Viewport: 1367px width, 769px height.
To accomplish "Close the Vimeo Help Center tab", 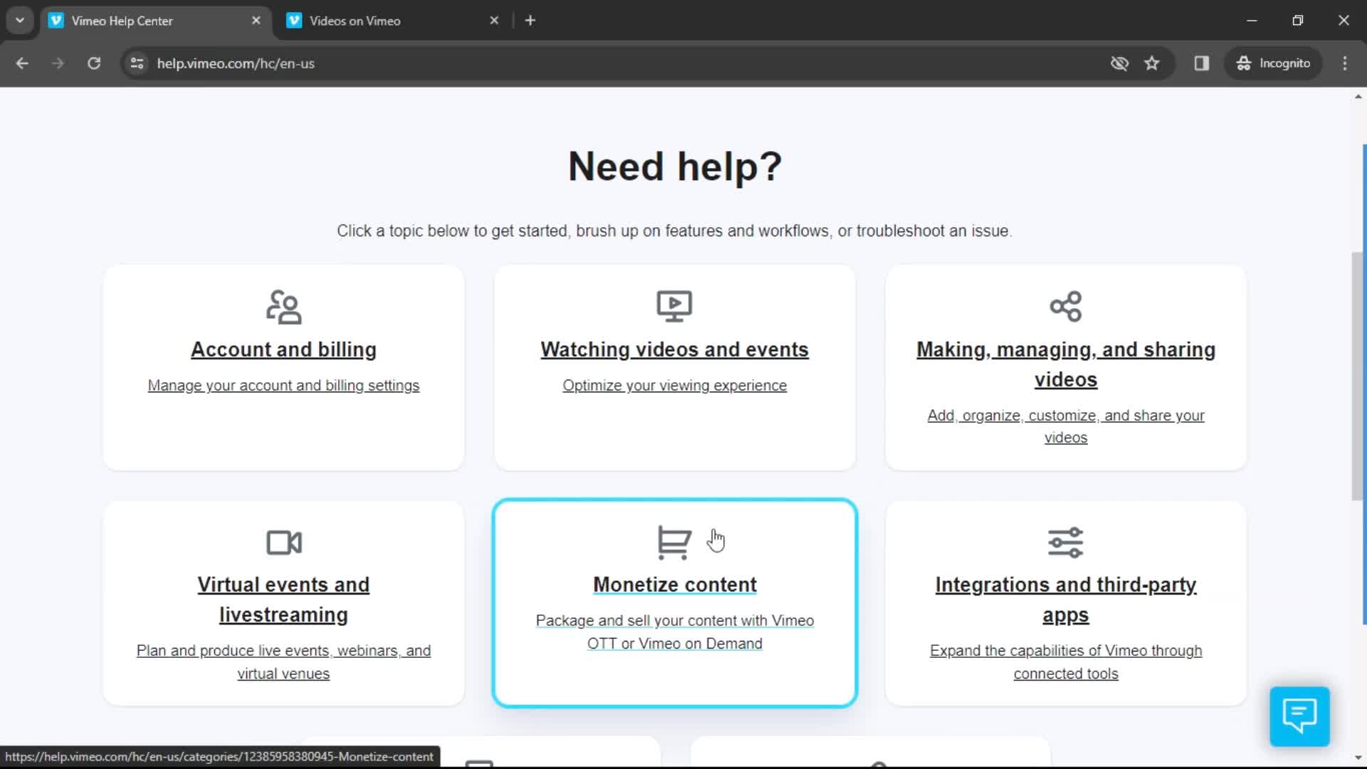I will [x=256, y=21].
